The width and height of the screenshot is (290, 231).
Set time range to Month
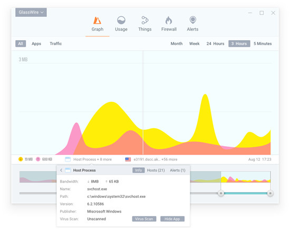click(177, 44)
